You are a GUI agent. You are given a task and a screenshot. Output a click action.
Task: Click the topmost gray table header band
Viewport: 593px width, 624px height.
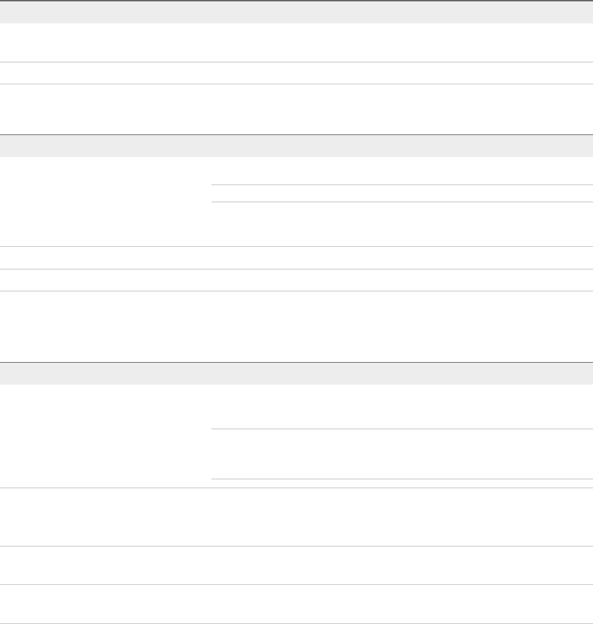(x=296, y=12)
